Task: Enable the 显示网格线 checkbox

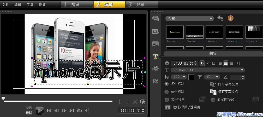Action: 213,100
